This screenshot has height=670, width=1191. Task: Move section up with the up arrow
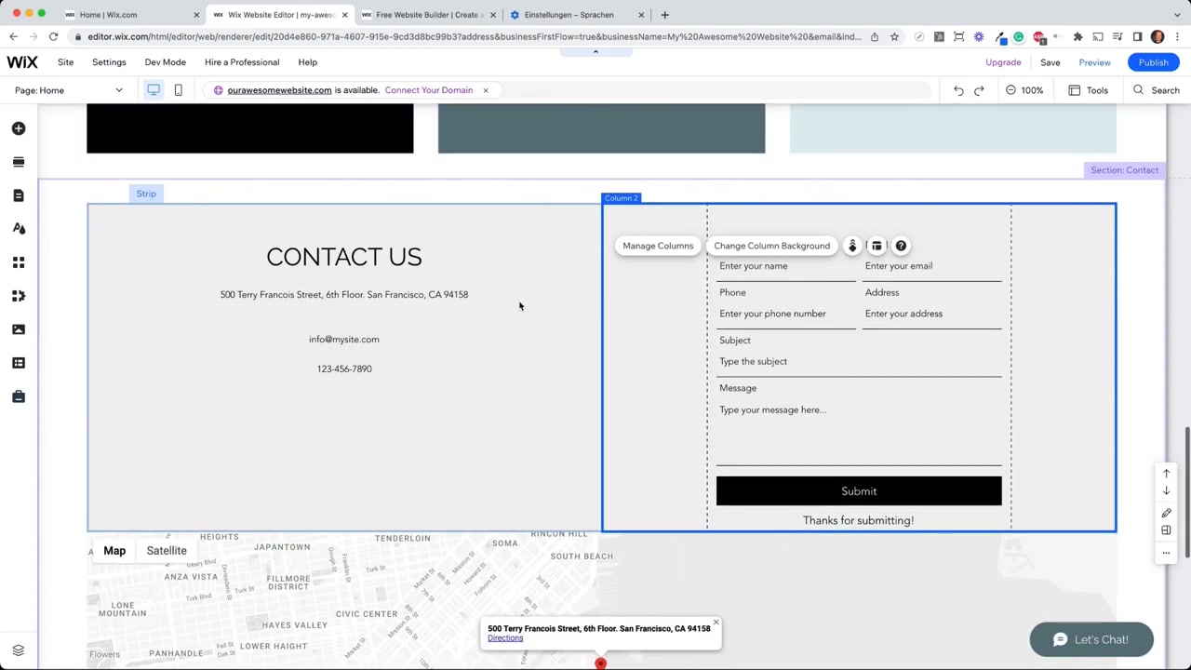tap(1166, 474)
